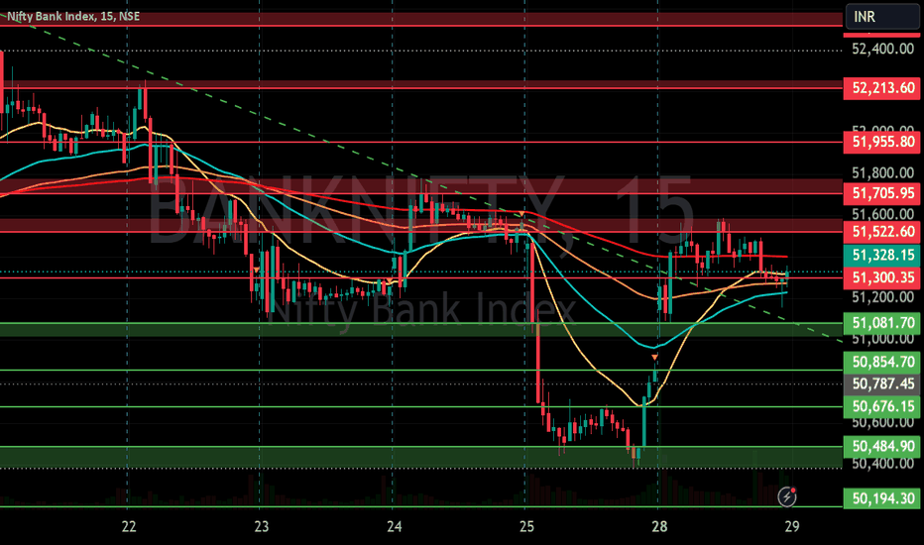Click the 51,328.15 current price label
924x545 pixels.
(881, 255)
